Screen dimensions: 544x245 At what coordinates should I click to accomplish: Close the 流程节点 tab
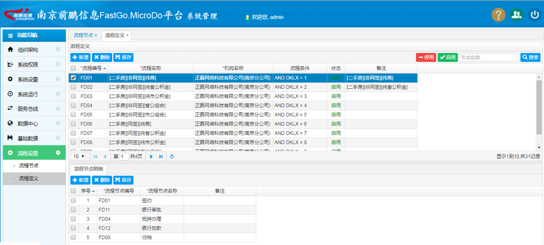click(x=96, y=35)
